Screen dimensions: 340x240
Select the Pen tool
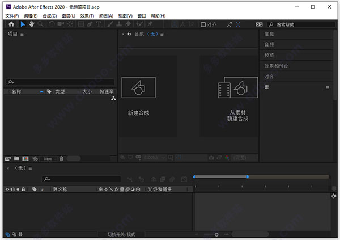90,24
